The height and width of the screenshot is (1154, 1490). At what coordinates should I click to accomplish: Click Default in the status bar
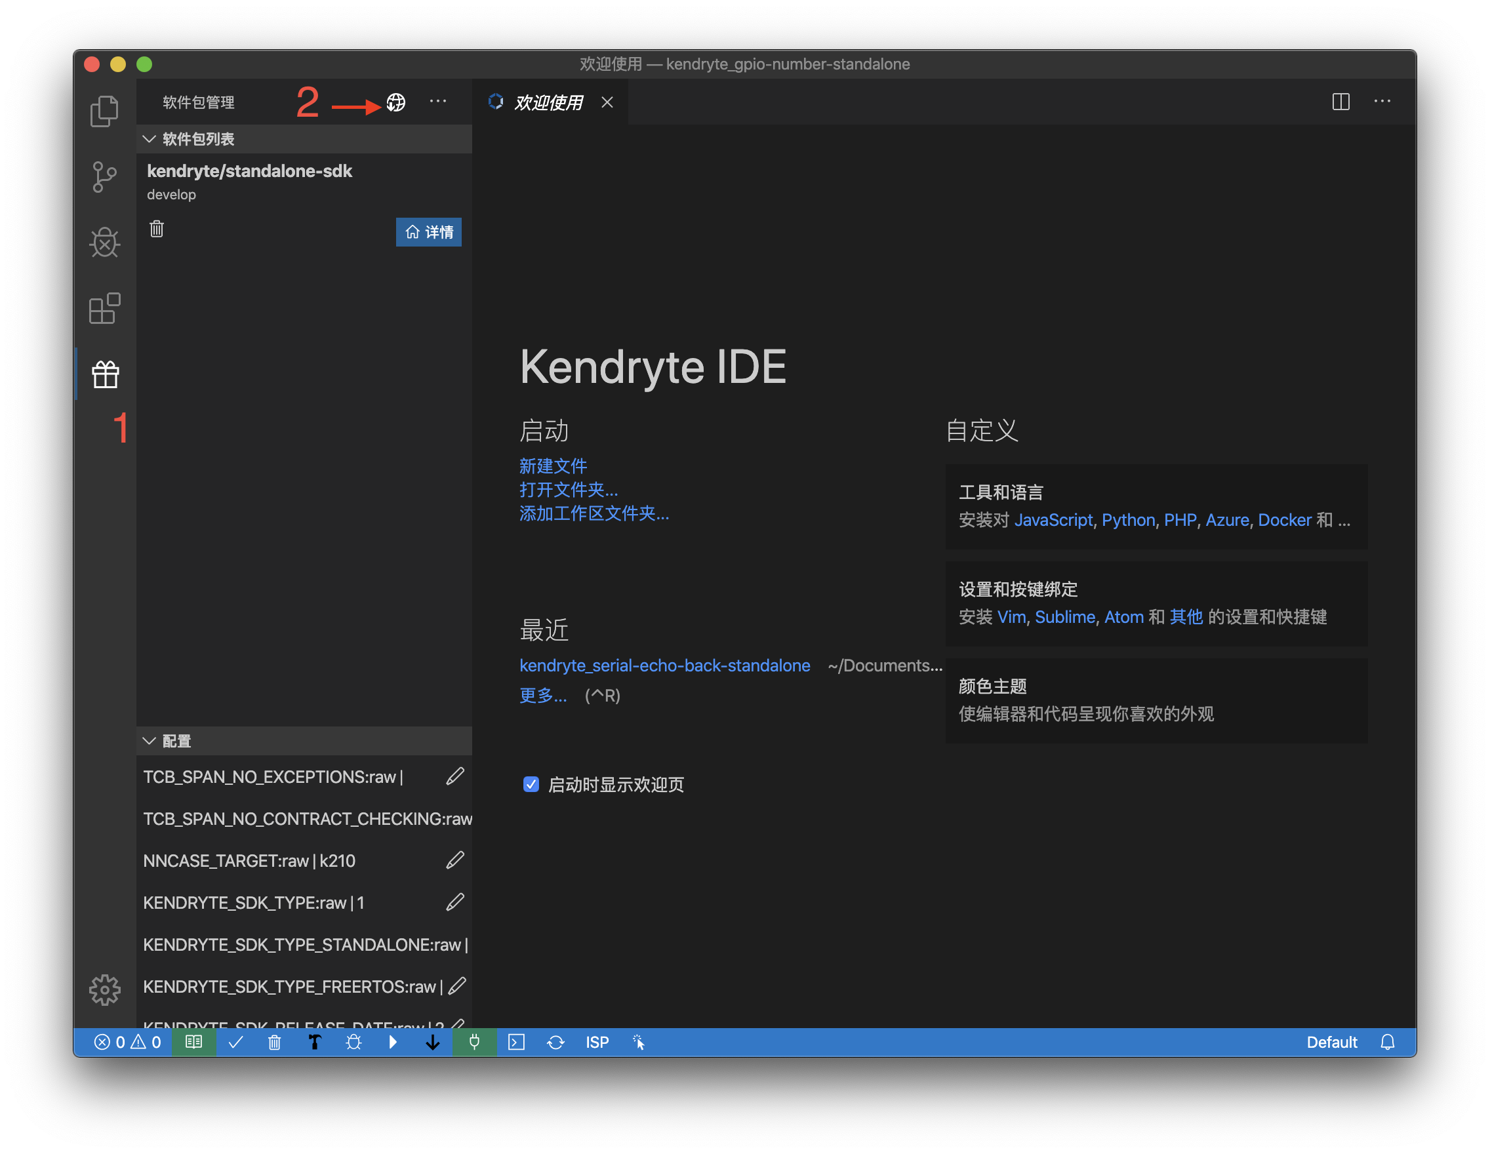coord(1332,1042)
